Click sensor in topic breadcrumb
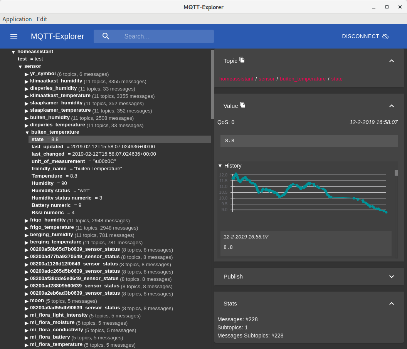The height and width of the screenshot is (349, 407). click(267, 79)
